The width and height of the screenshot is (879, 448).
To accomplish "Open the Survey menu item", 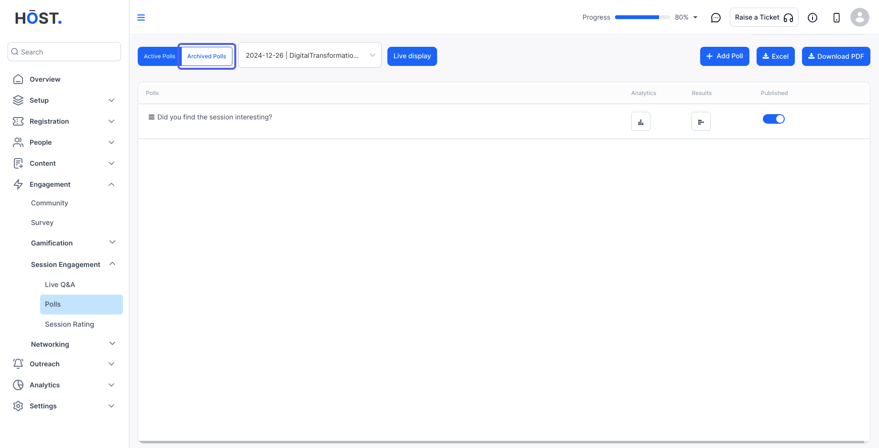I will (42, 223).
